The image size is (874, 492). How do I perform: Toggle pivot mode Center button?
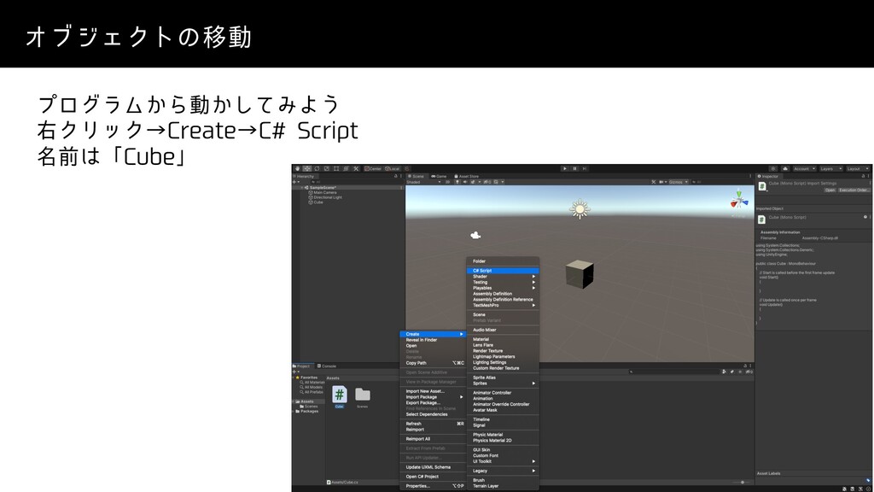pyautogui.click(x=373, y=168)
